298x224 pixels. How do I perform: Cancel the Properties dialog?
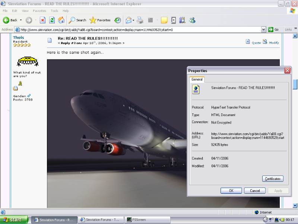click(255, 190)
